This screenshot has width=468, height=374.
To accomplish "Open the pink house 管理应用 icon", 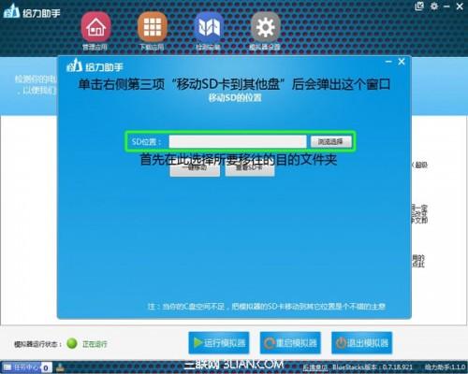I will click(95, 27).
